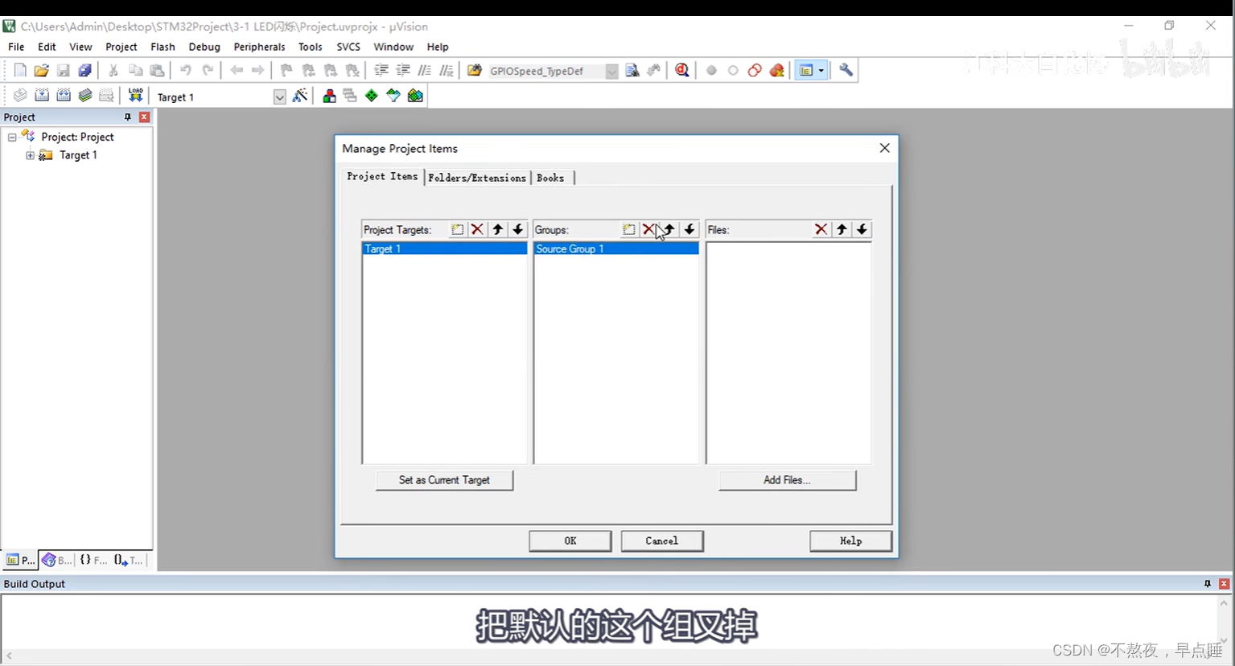The width and height of the screenshot is (1235, 666).
Task: Click the Kill All Breakpoints icon
Action: pos(776,70)
